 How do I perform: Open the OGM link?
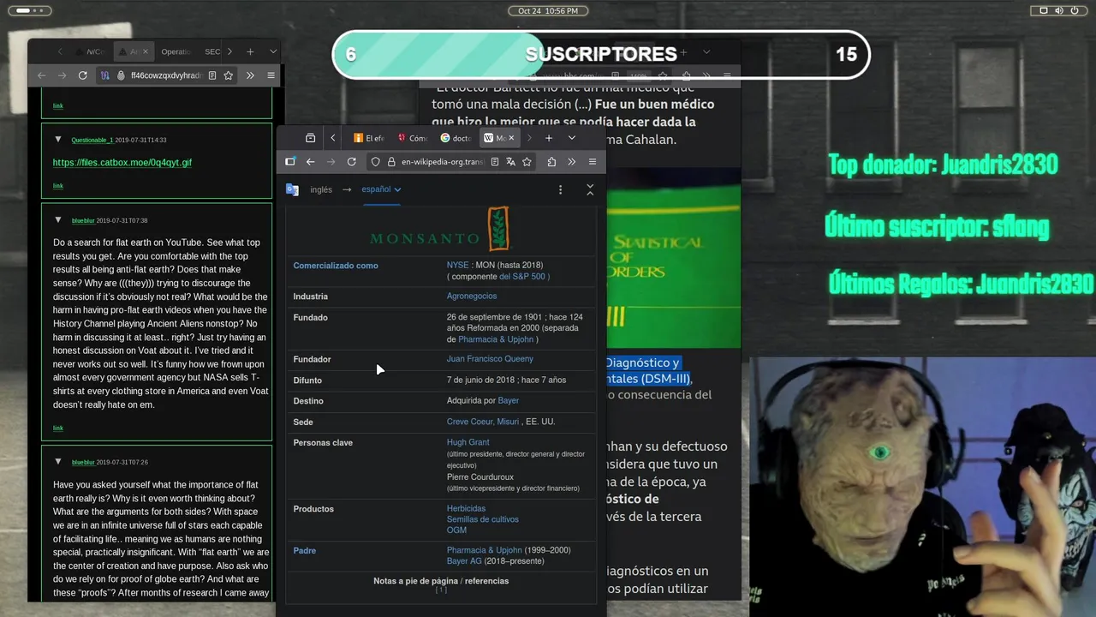456,530
